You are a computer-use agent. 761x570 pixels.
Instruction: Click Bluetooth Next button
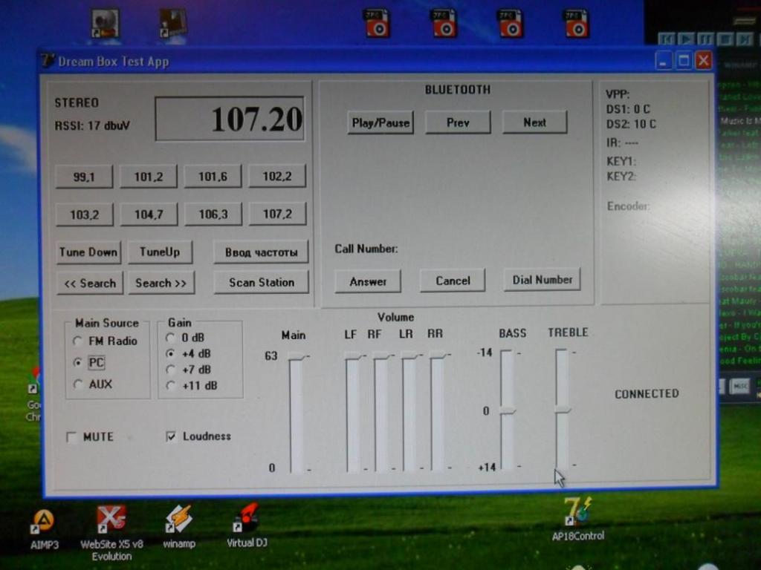[x=535, y=122]
